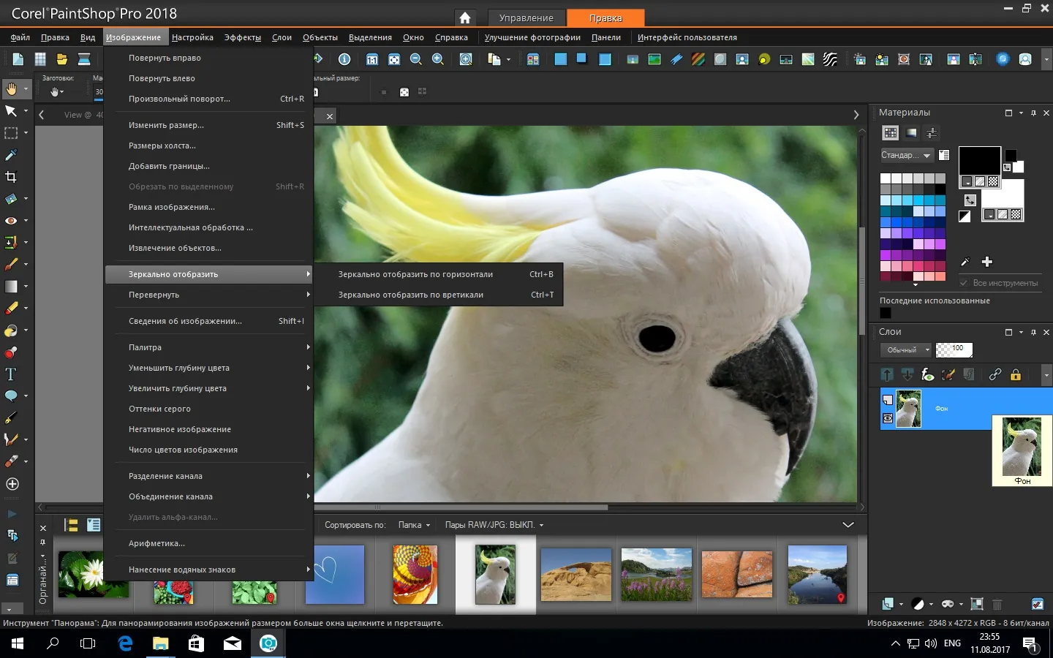Viewport: 1053px width, 658px height.
Task: Switch to the 'Управление' tab
Action: coord(526,18)
